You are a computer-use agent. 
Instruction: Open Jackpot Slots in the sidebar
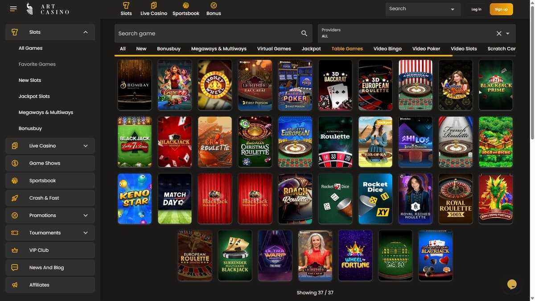[x=34, y=96]
